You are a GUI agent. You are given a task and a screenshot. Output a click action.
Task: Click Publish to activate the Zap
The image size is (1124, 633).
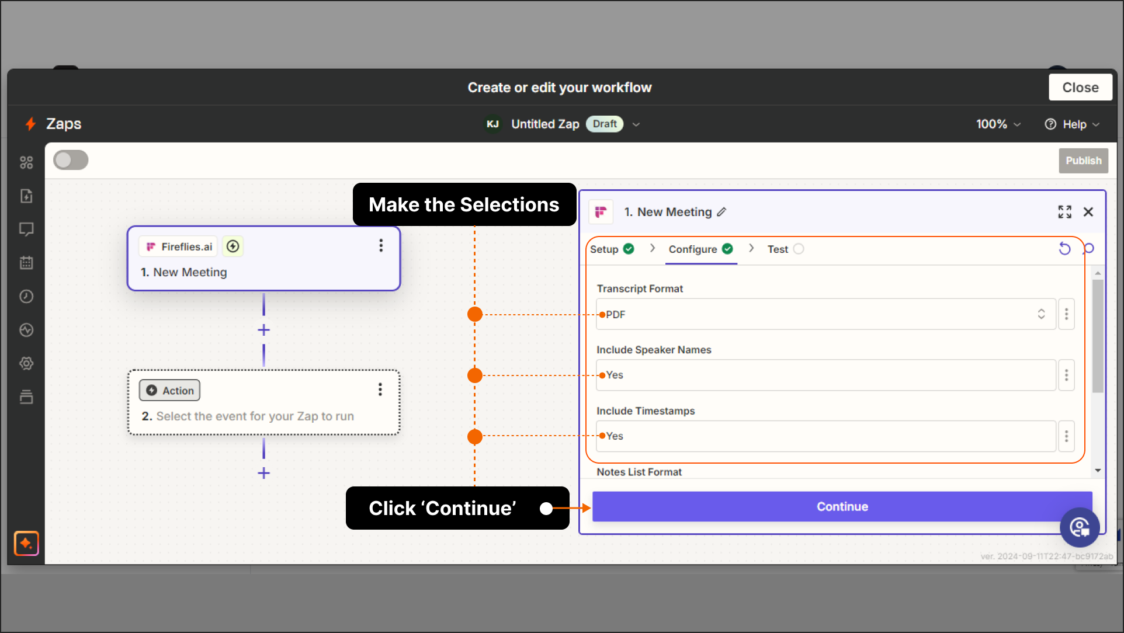click(1084, 160)
